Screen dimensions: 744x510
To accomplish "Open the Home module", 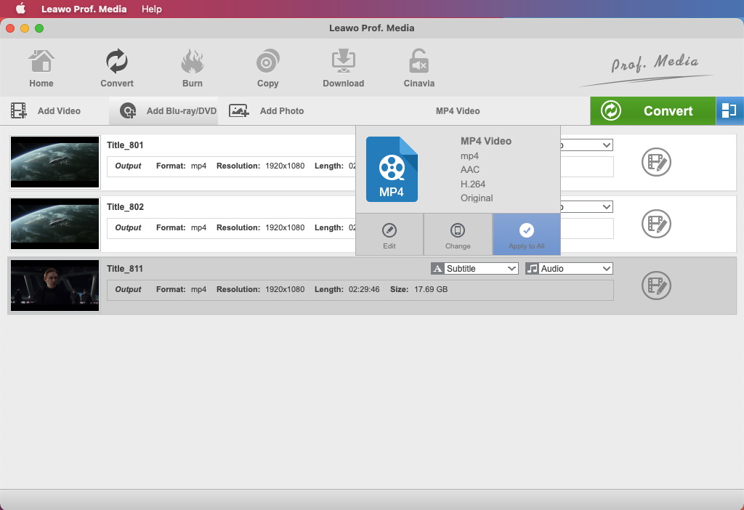I will [41, 69].
